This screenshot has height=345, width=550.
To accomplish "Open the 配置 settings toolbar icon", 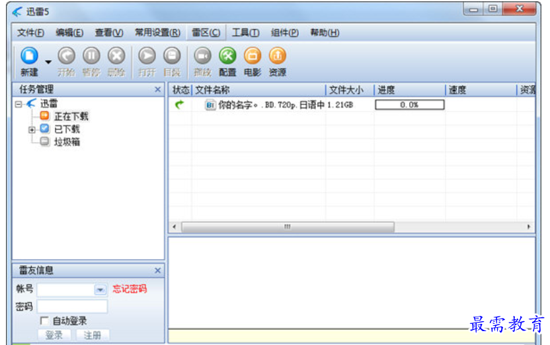I will coord(227,56).
